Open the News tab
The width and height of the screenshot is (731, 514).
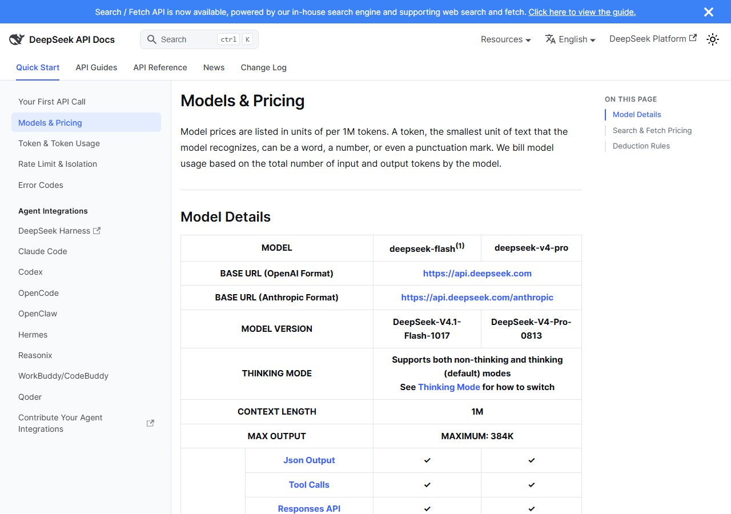pyautogui.click(x=214, y=67)
